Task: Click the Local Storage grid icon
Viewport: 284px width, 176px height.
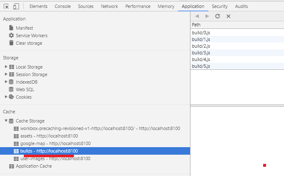Action: pos(12,67)
